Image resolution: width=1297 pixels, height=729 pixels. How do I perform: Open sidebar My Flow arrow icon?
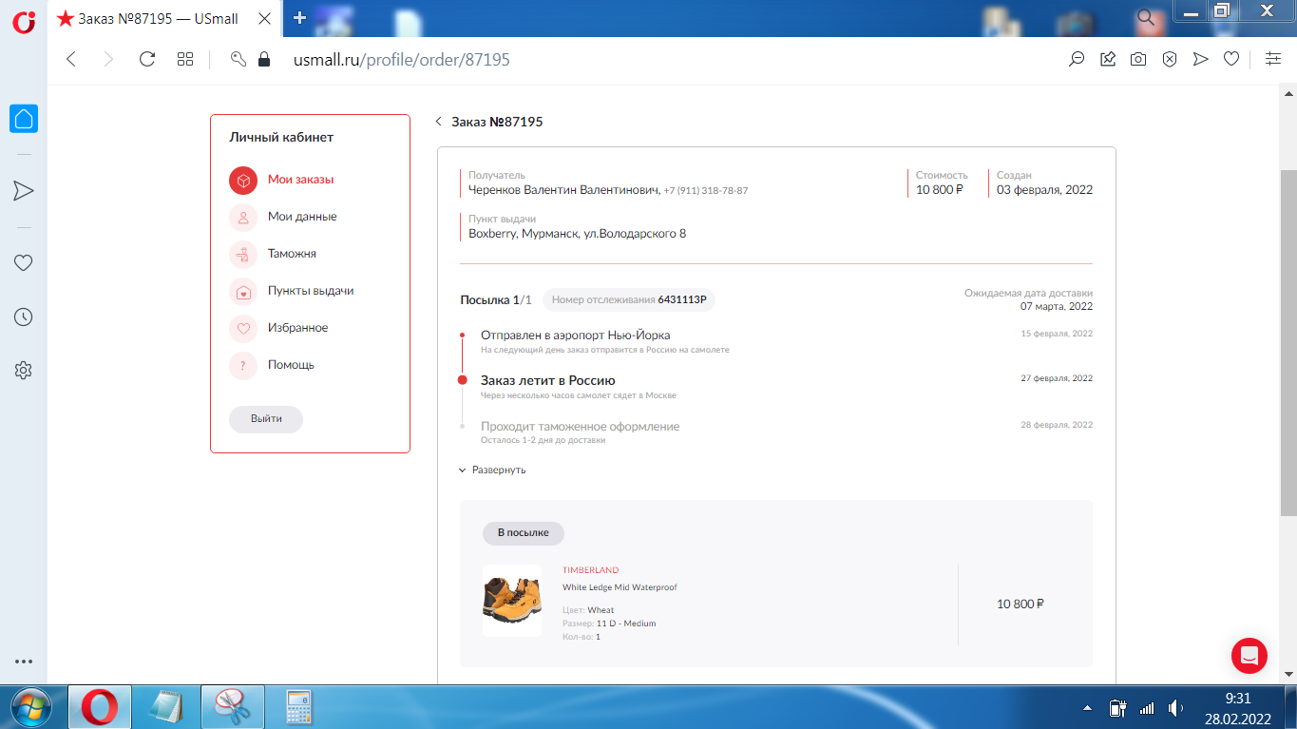[24, 191]
